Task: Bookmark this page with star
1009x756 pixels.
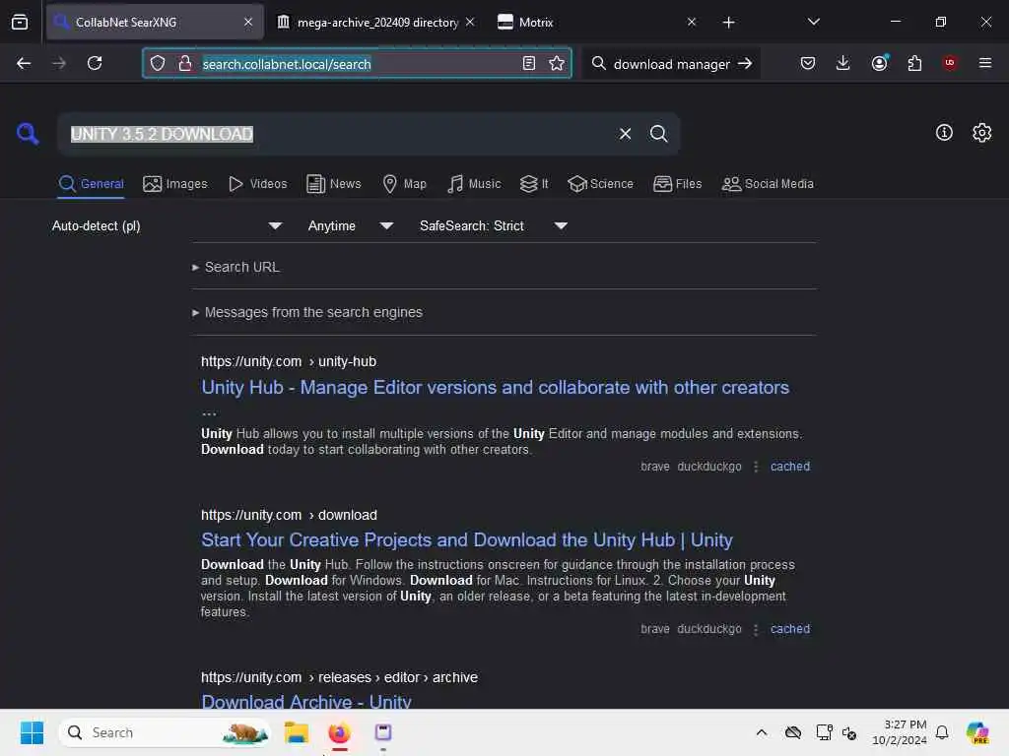Action: point(557,63)
